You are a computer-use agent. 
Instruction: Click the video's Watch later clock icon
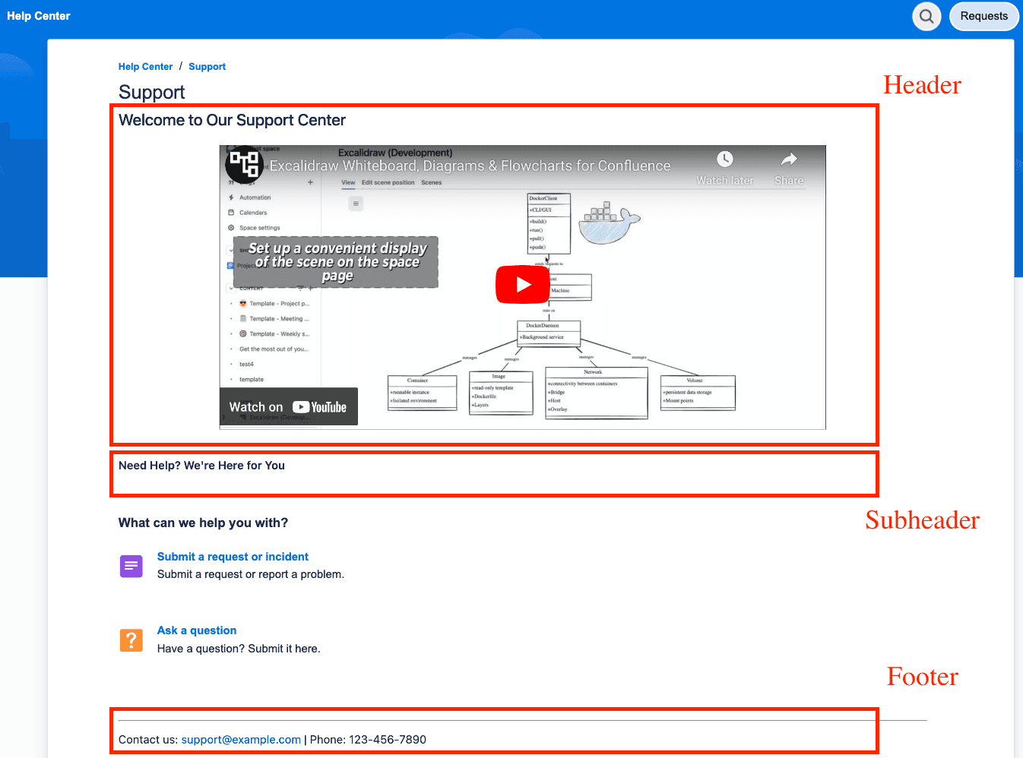pyautogui.click(x=725, y=159)
